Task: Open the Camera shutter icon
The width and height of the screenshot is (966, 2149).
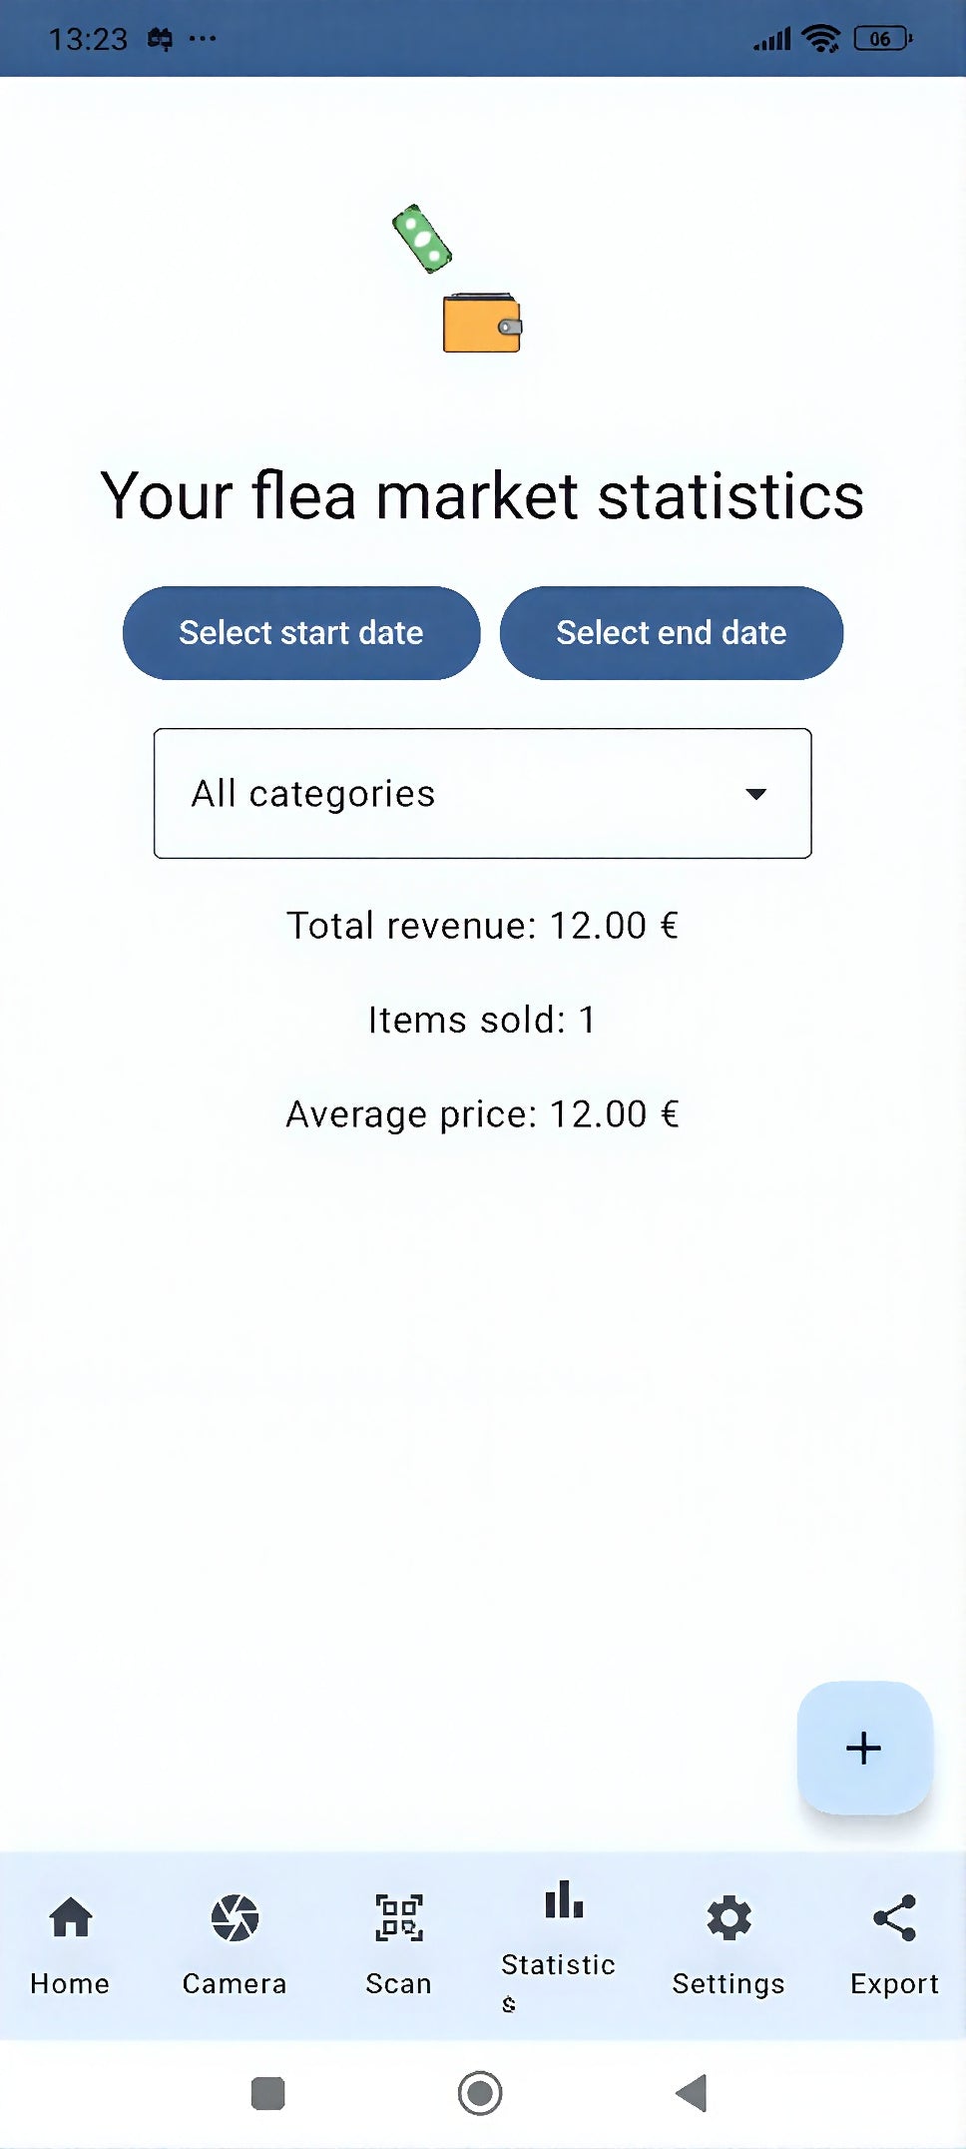Action: point(235,1917)
